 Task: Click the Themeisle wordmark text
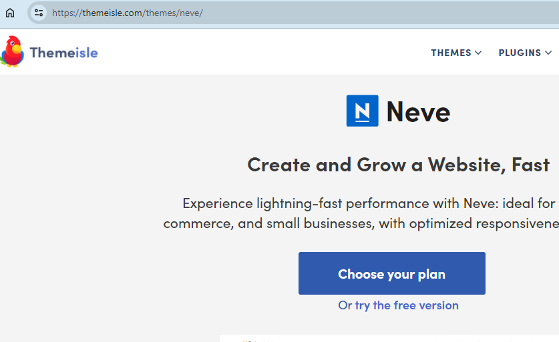(63, 53)
